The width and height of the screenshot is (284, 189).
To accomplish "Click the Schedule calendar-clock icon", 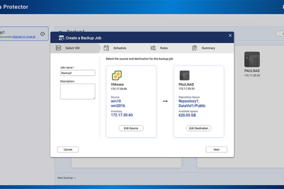I will (106, 48).
